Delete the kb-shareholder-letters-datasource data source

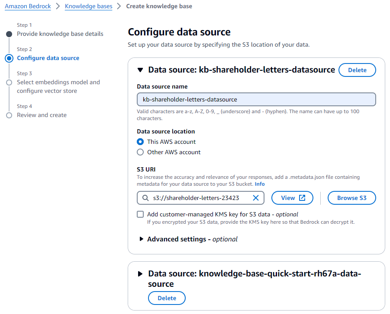357,70
